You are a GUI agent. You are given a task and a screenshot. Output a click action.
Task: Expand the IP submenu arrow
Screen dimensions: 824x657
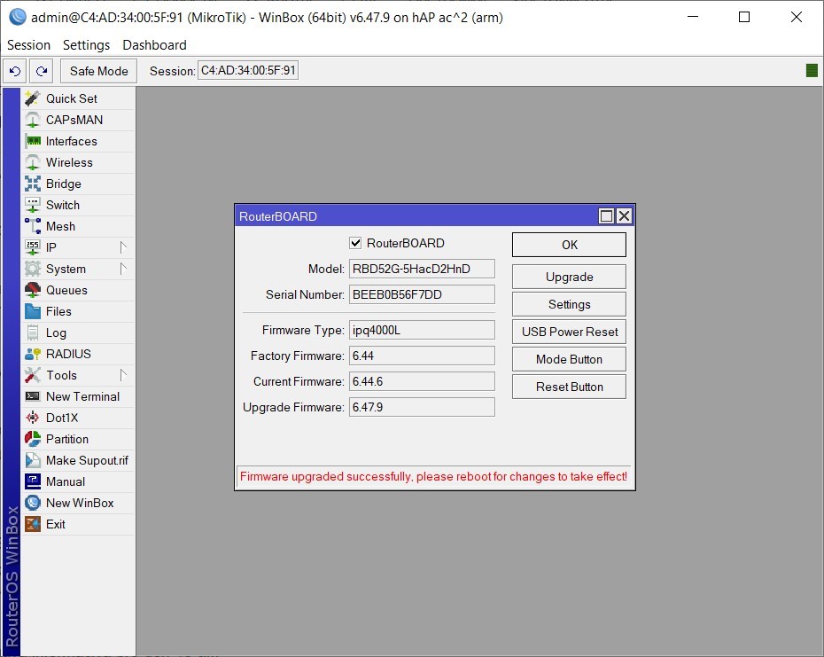pyautogui.click(x=123, y=247)
